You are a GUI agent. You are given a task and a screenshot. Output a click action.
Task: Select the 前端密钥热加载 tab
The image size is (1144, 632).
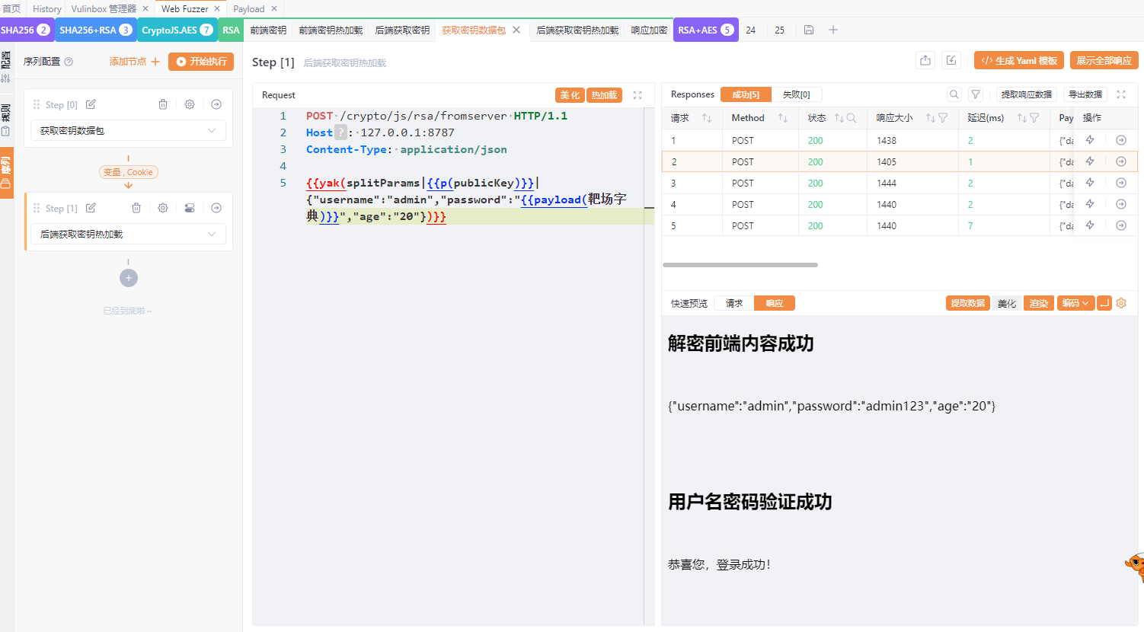coord(331,30)
